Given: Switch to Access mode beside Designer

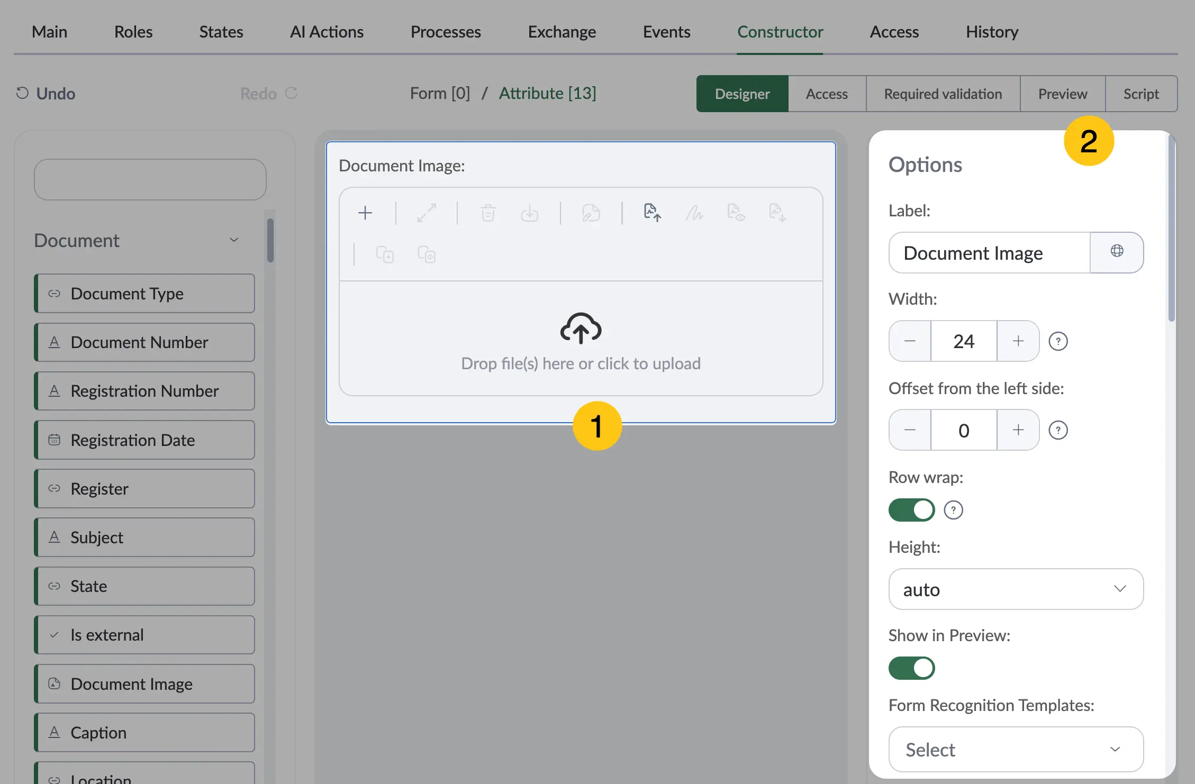Looking at the screenshot, I should (x=827, y=94).
